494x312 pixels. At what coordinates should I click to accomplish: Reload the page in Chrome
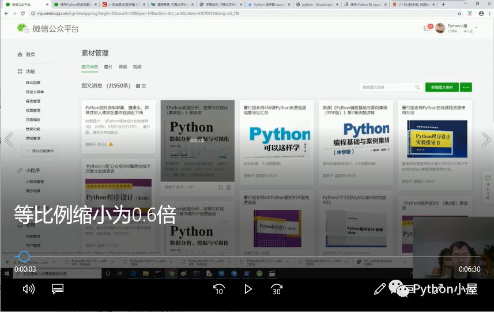click(22, 13)
